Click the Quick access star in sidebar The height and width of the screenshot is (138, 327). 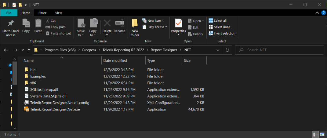pos(10,65)
